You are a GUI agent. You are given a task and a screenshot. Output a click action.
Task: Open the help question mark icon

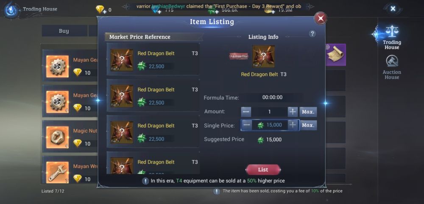[x=312, y=34]
